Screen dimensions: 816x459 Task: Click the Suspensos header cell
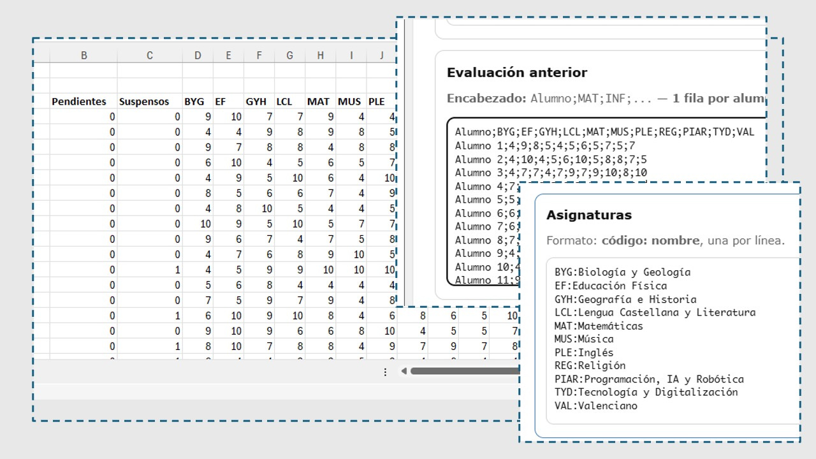point(150,101)
